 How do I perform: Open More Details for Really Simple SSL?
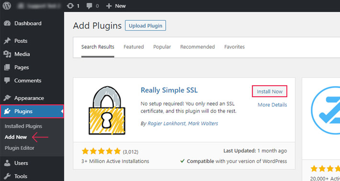pos(272,105)
